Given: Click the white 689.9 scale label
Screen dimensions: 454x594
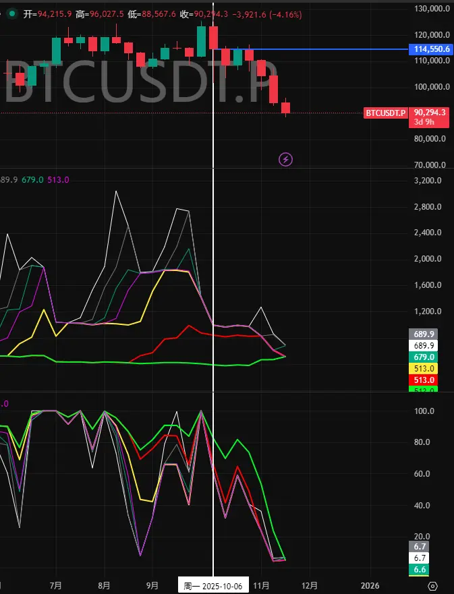Looking at the screenshot, I should coord(424,345).
